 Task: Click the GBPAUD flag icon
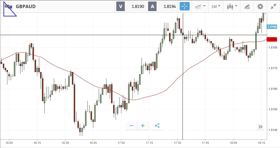click(8, 6)
